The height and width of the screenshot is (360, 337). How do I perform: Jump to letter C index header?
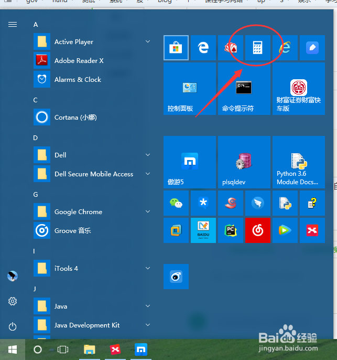pos(35,100)
